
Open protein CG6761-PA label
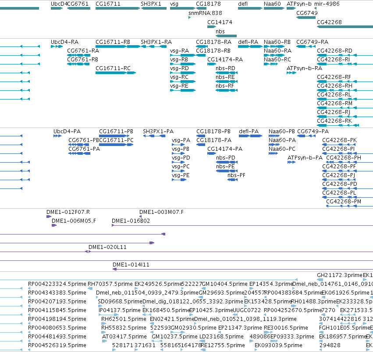84,149
